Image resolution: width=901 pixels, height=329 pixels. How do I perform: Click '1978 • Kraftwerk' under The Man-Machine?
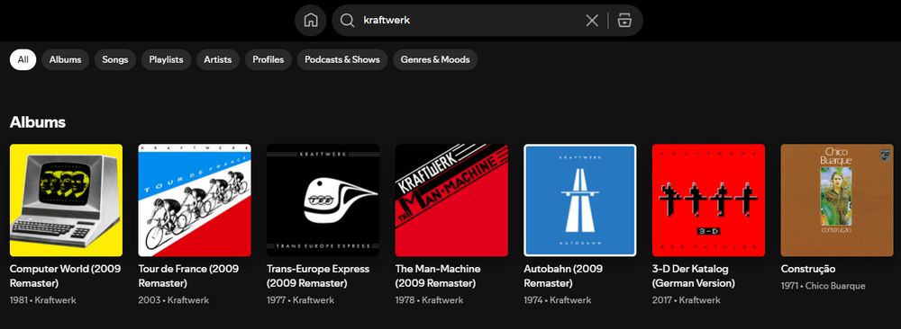429,299
